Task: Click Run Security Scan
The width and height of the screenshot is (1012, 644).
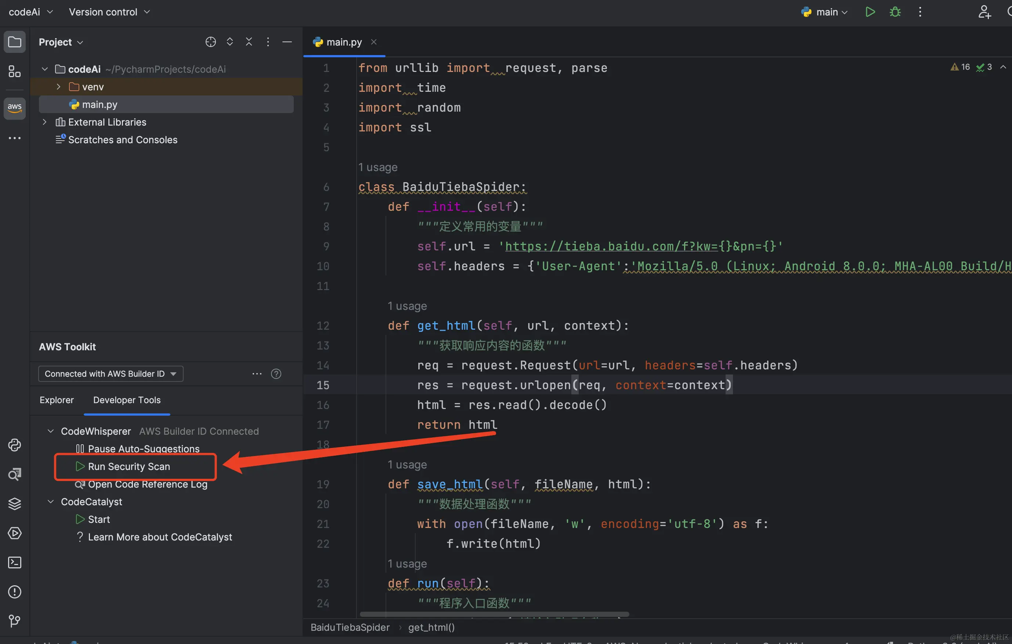Action: coord(128,466)
